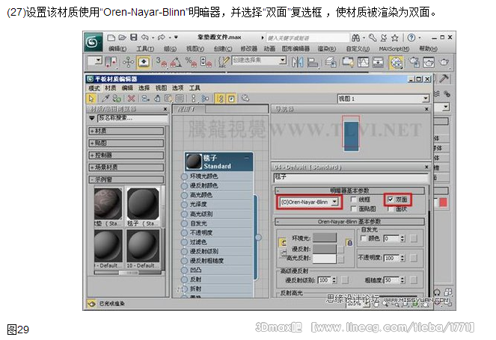Viewport: 496px width, 340px height.
Task: Click the Align tool icon
Action: (312, 62)
